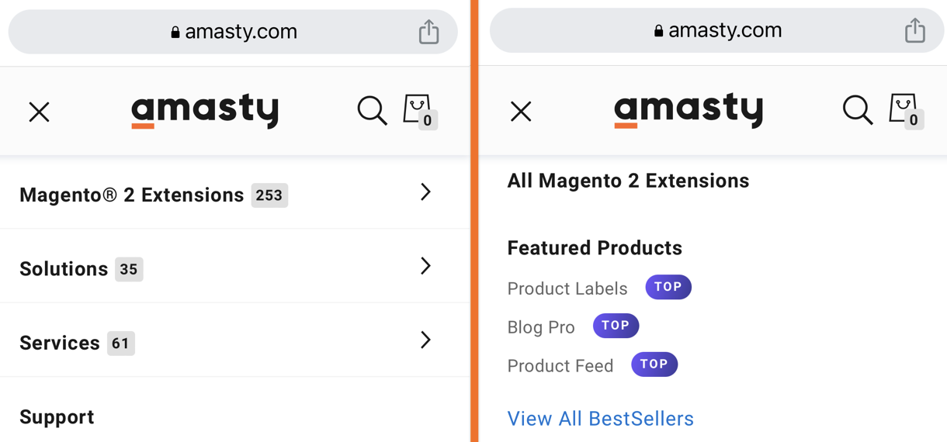Tap share icon in right browser bar
947x442 pixels.
click(x=914, y=30)
